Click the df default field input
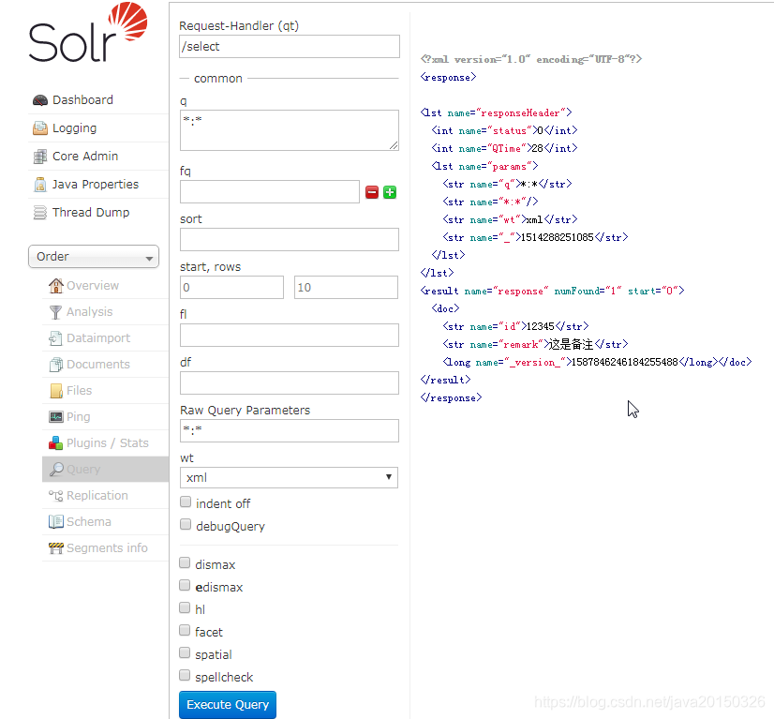The height and width of the screenshot is (719, 774). [x=290, y=383]
